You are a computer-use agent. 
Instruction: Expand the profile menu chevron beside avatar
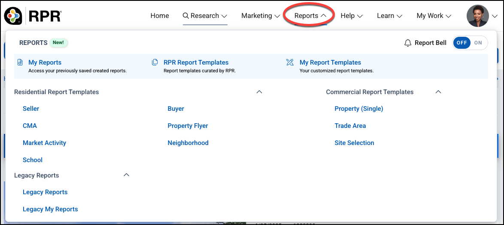click(495, 16)
